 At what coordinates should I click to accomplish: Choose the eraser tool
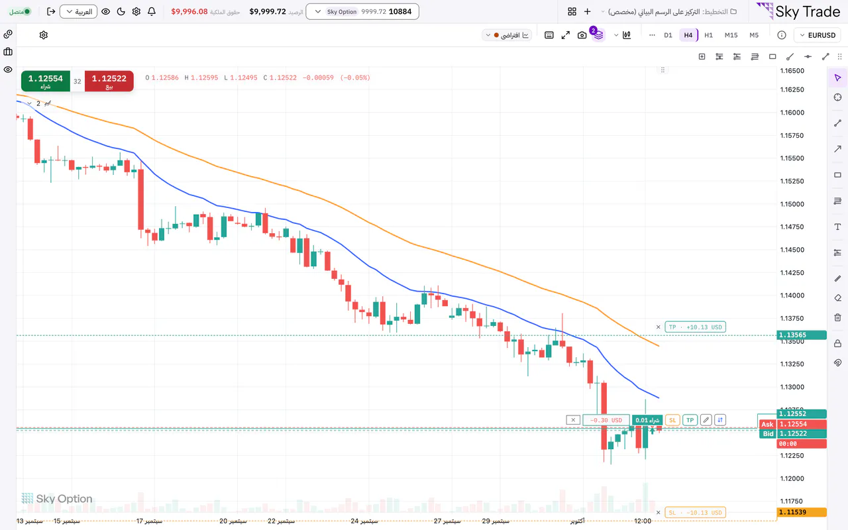click(x=837, y=298)
